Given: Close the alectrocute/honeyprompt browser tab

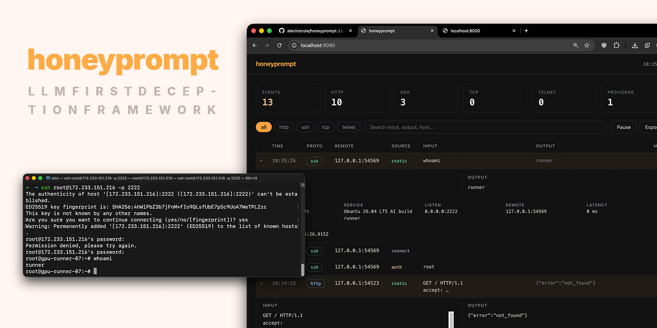Looking at the screenshot, I should coord(350,31).
